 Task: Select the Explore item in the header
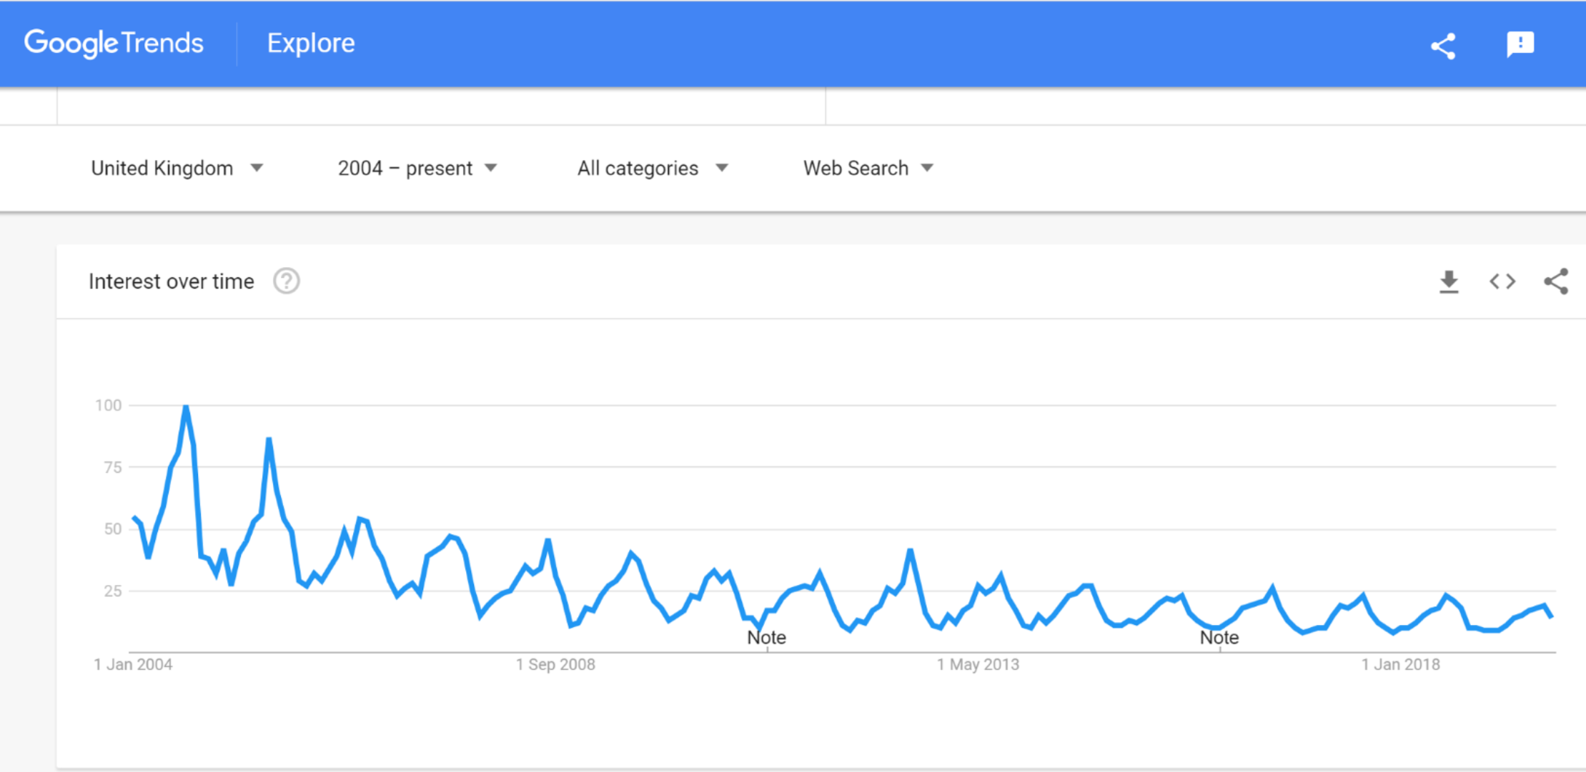click(311, 44)
